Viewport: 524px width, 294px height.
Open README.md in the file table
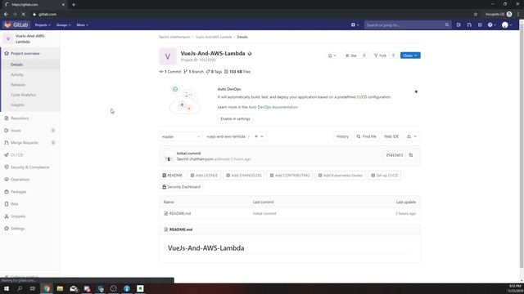[180, 214]
